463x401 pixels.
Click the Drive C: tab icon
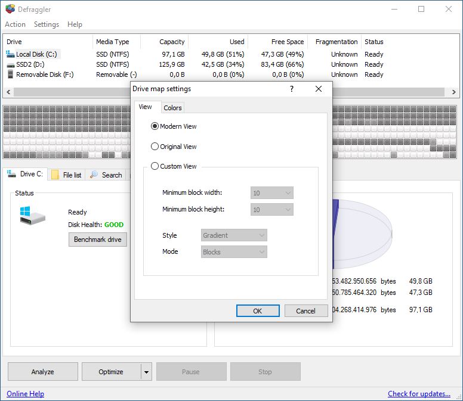tap(11, 174)
